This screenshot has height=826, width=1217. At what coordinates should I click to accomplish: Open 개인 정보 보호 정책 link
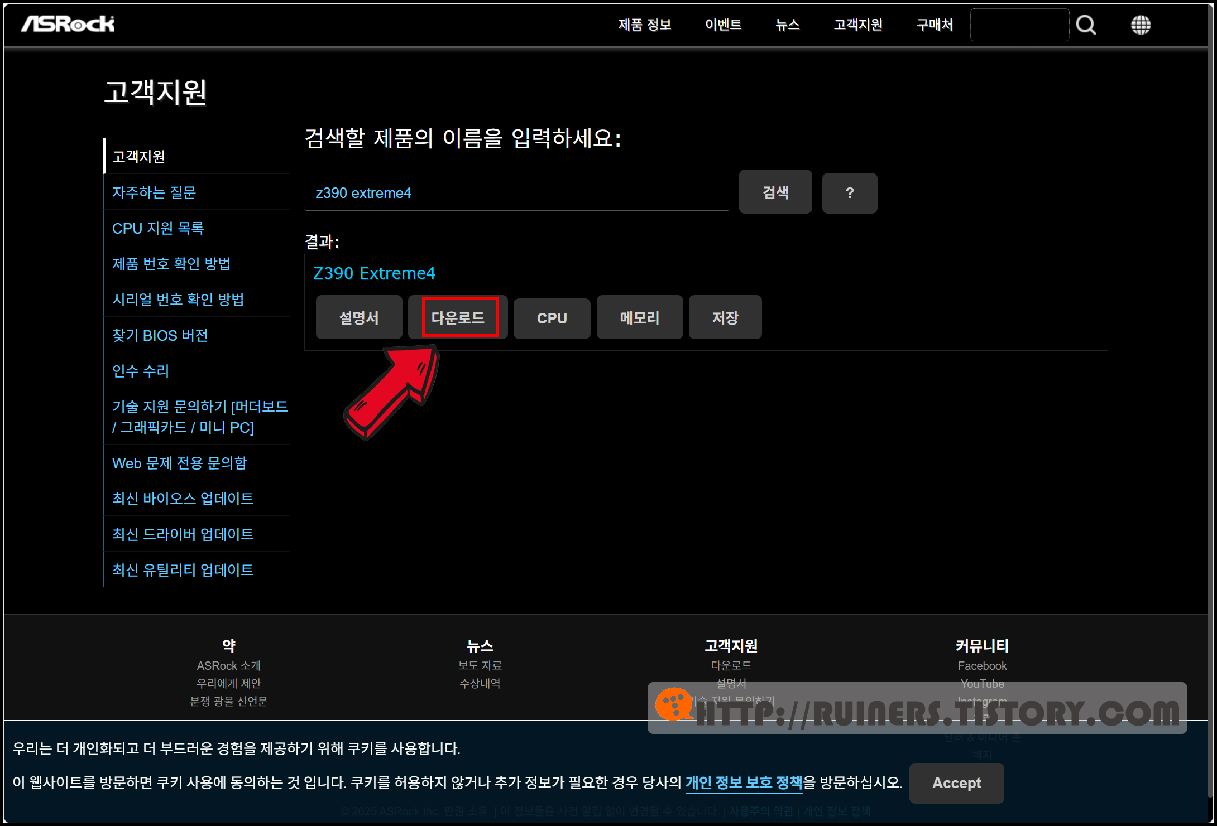(743, 782)
